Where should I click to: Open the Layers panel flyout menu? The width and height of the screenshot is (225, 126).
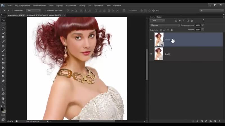tap(223, 17)
